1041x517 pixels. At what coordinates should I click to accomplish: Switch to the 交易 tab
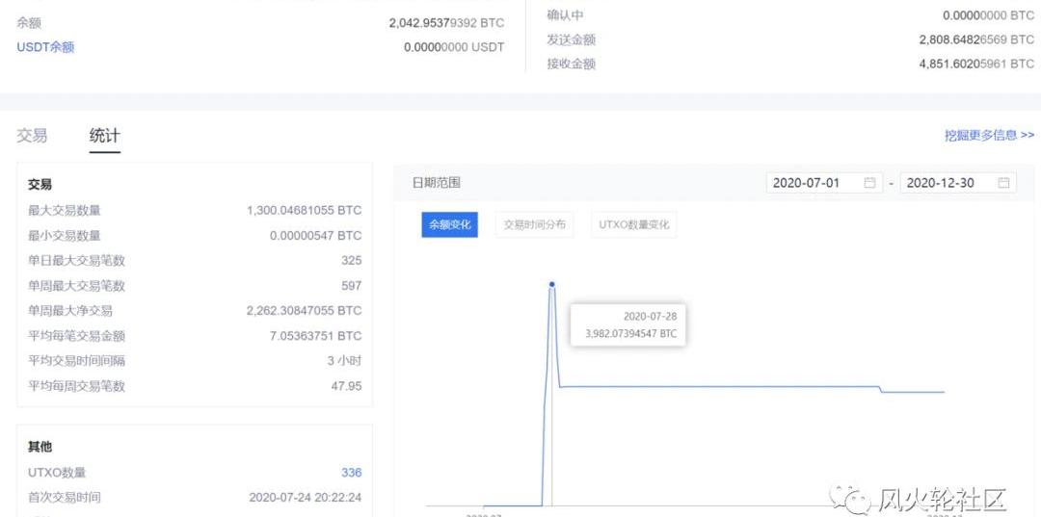pos(32,136)
